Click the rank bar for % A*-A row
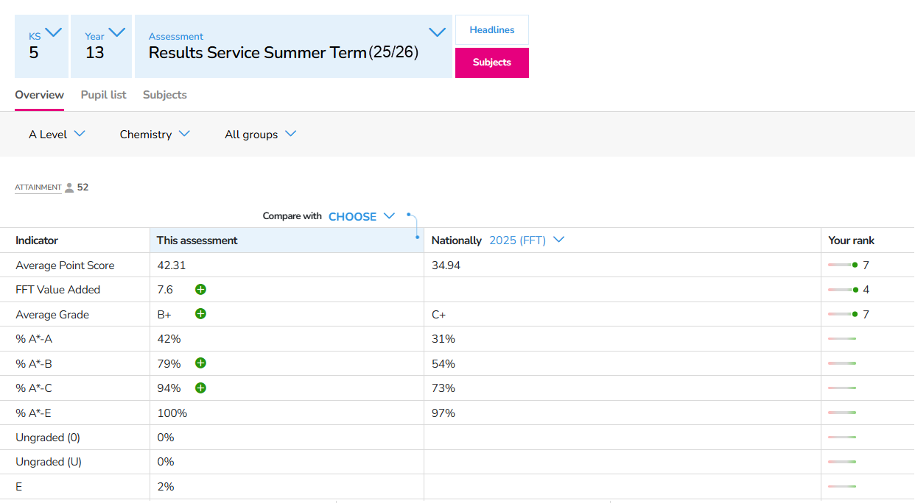 [x=842, y=339]
